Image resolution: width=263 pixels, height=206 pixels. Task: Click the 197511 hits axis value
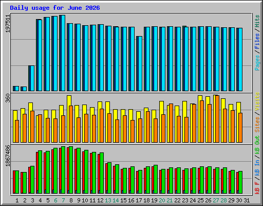pyautogui.click(x=8, y=24)
